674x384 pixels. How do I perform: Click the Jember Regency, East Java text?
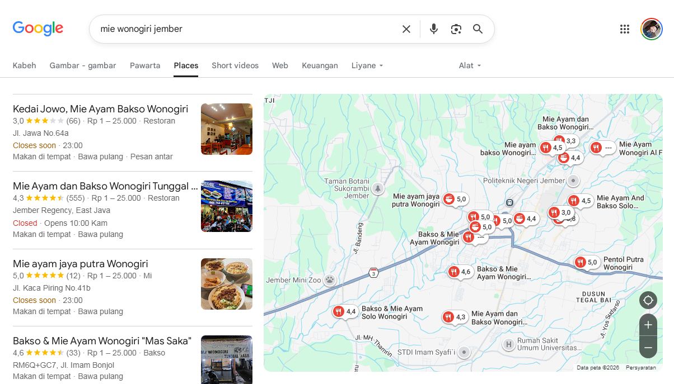coord(62,210)
